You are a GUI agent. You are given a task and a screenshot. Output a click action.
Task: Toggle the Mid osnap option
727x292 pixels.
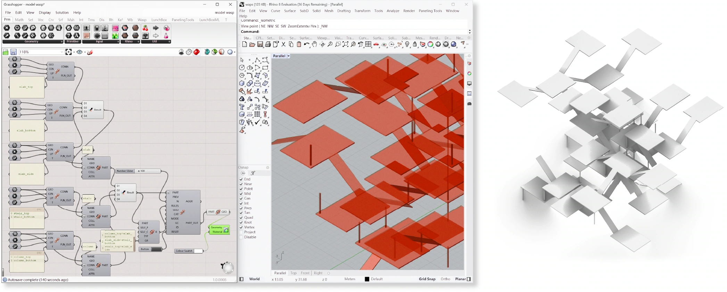(x=241, y=194)
